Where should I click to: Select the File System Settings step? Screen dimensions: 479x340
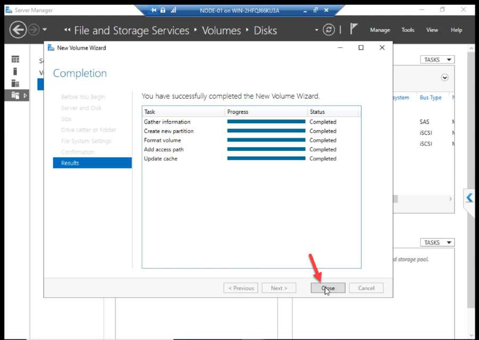click(x=86, y=141)
